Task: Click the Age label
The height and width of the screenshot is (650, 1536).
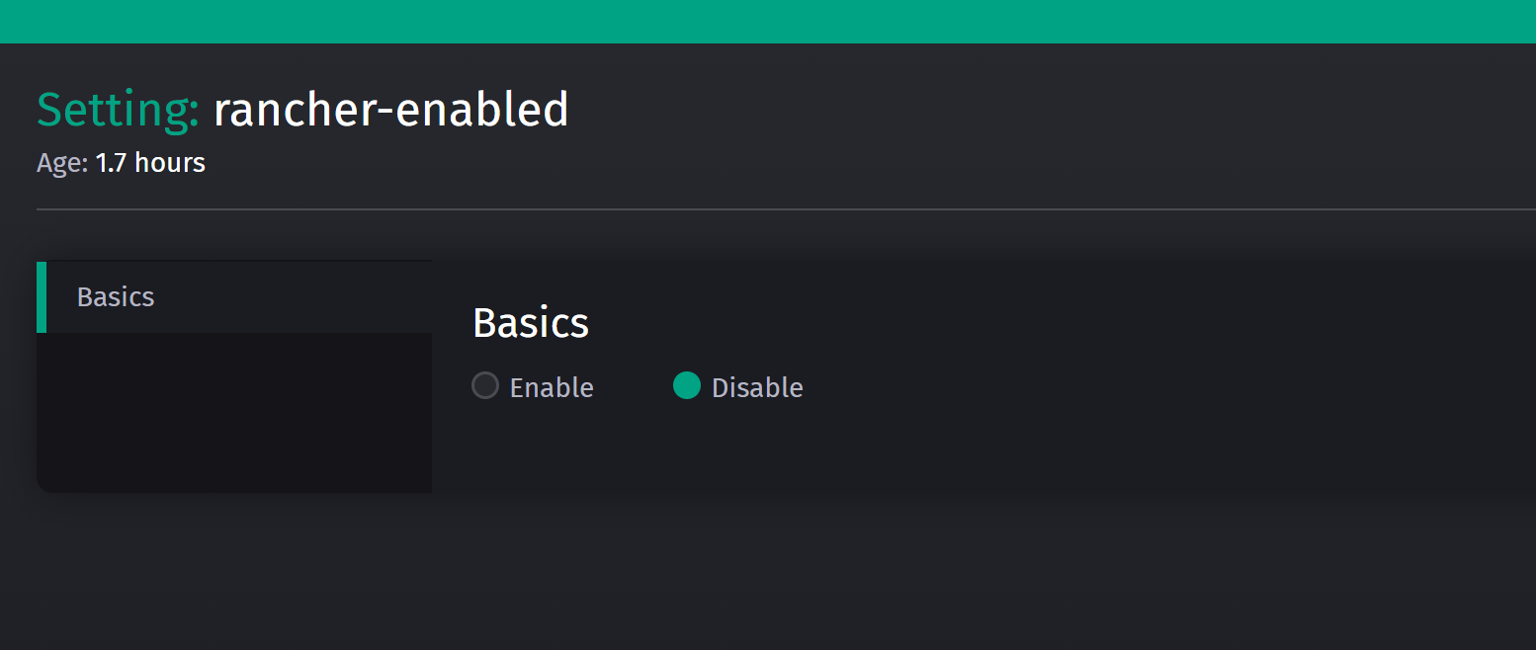Action: tap(59, 162)
